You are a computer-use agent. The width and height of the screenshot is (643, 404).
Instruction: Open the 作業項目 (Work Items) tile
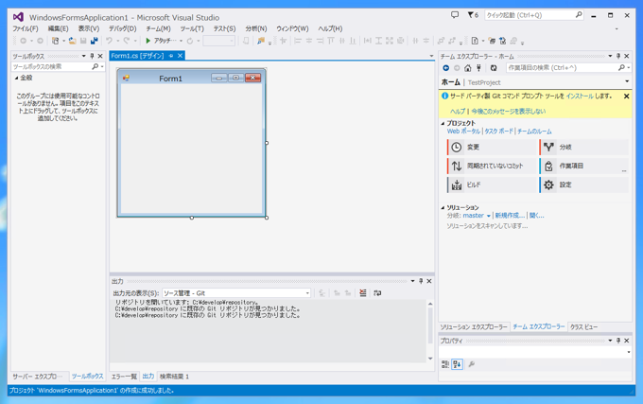click(x=584, y=167)
